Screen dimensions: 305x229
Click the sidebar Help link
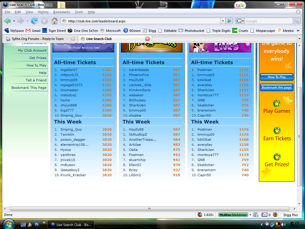coord(43,73)
